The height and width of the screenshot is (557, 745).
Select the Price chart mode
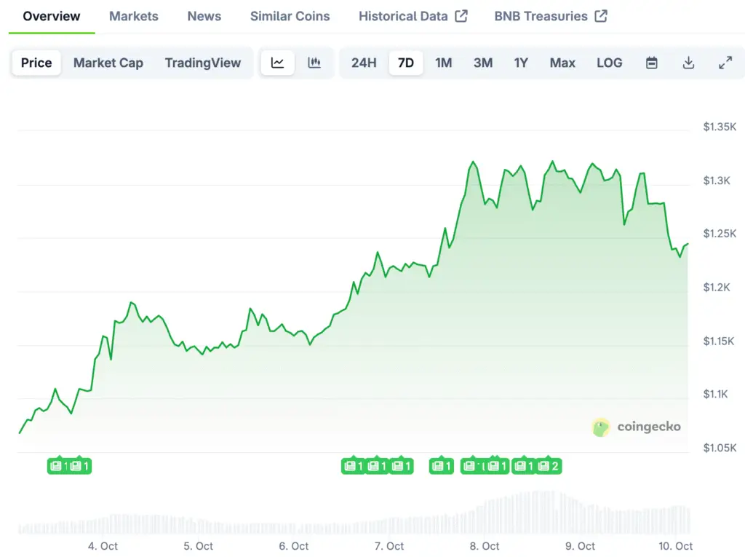click(36, 63)
